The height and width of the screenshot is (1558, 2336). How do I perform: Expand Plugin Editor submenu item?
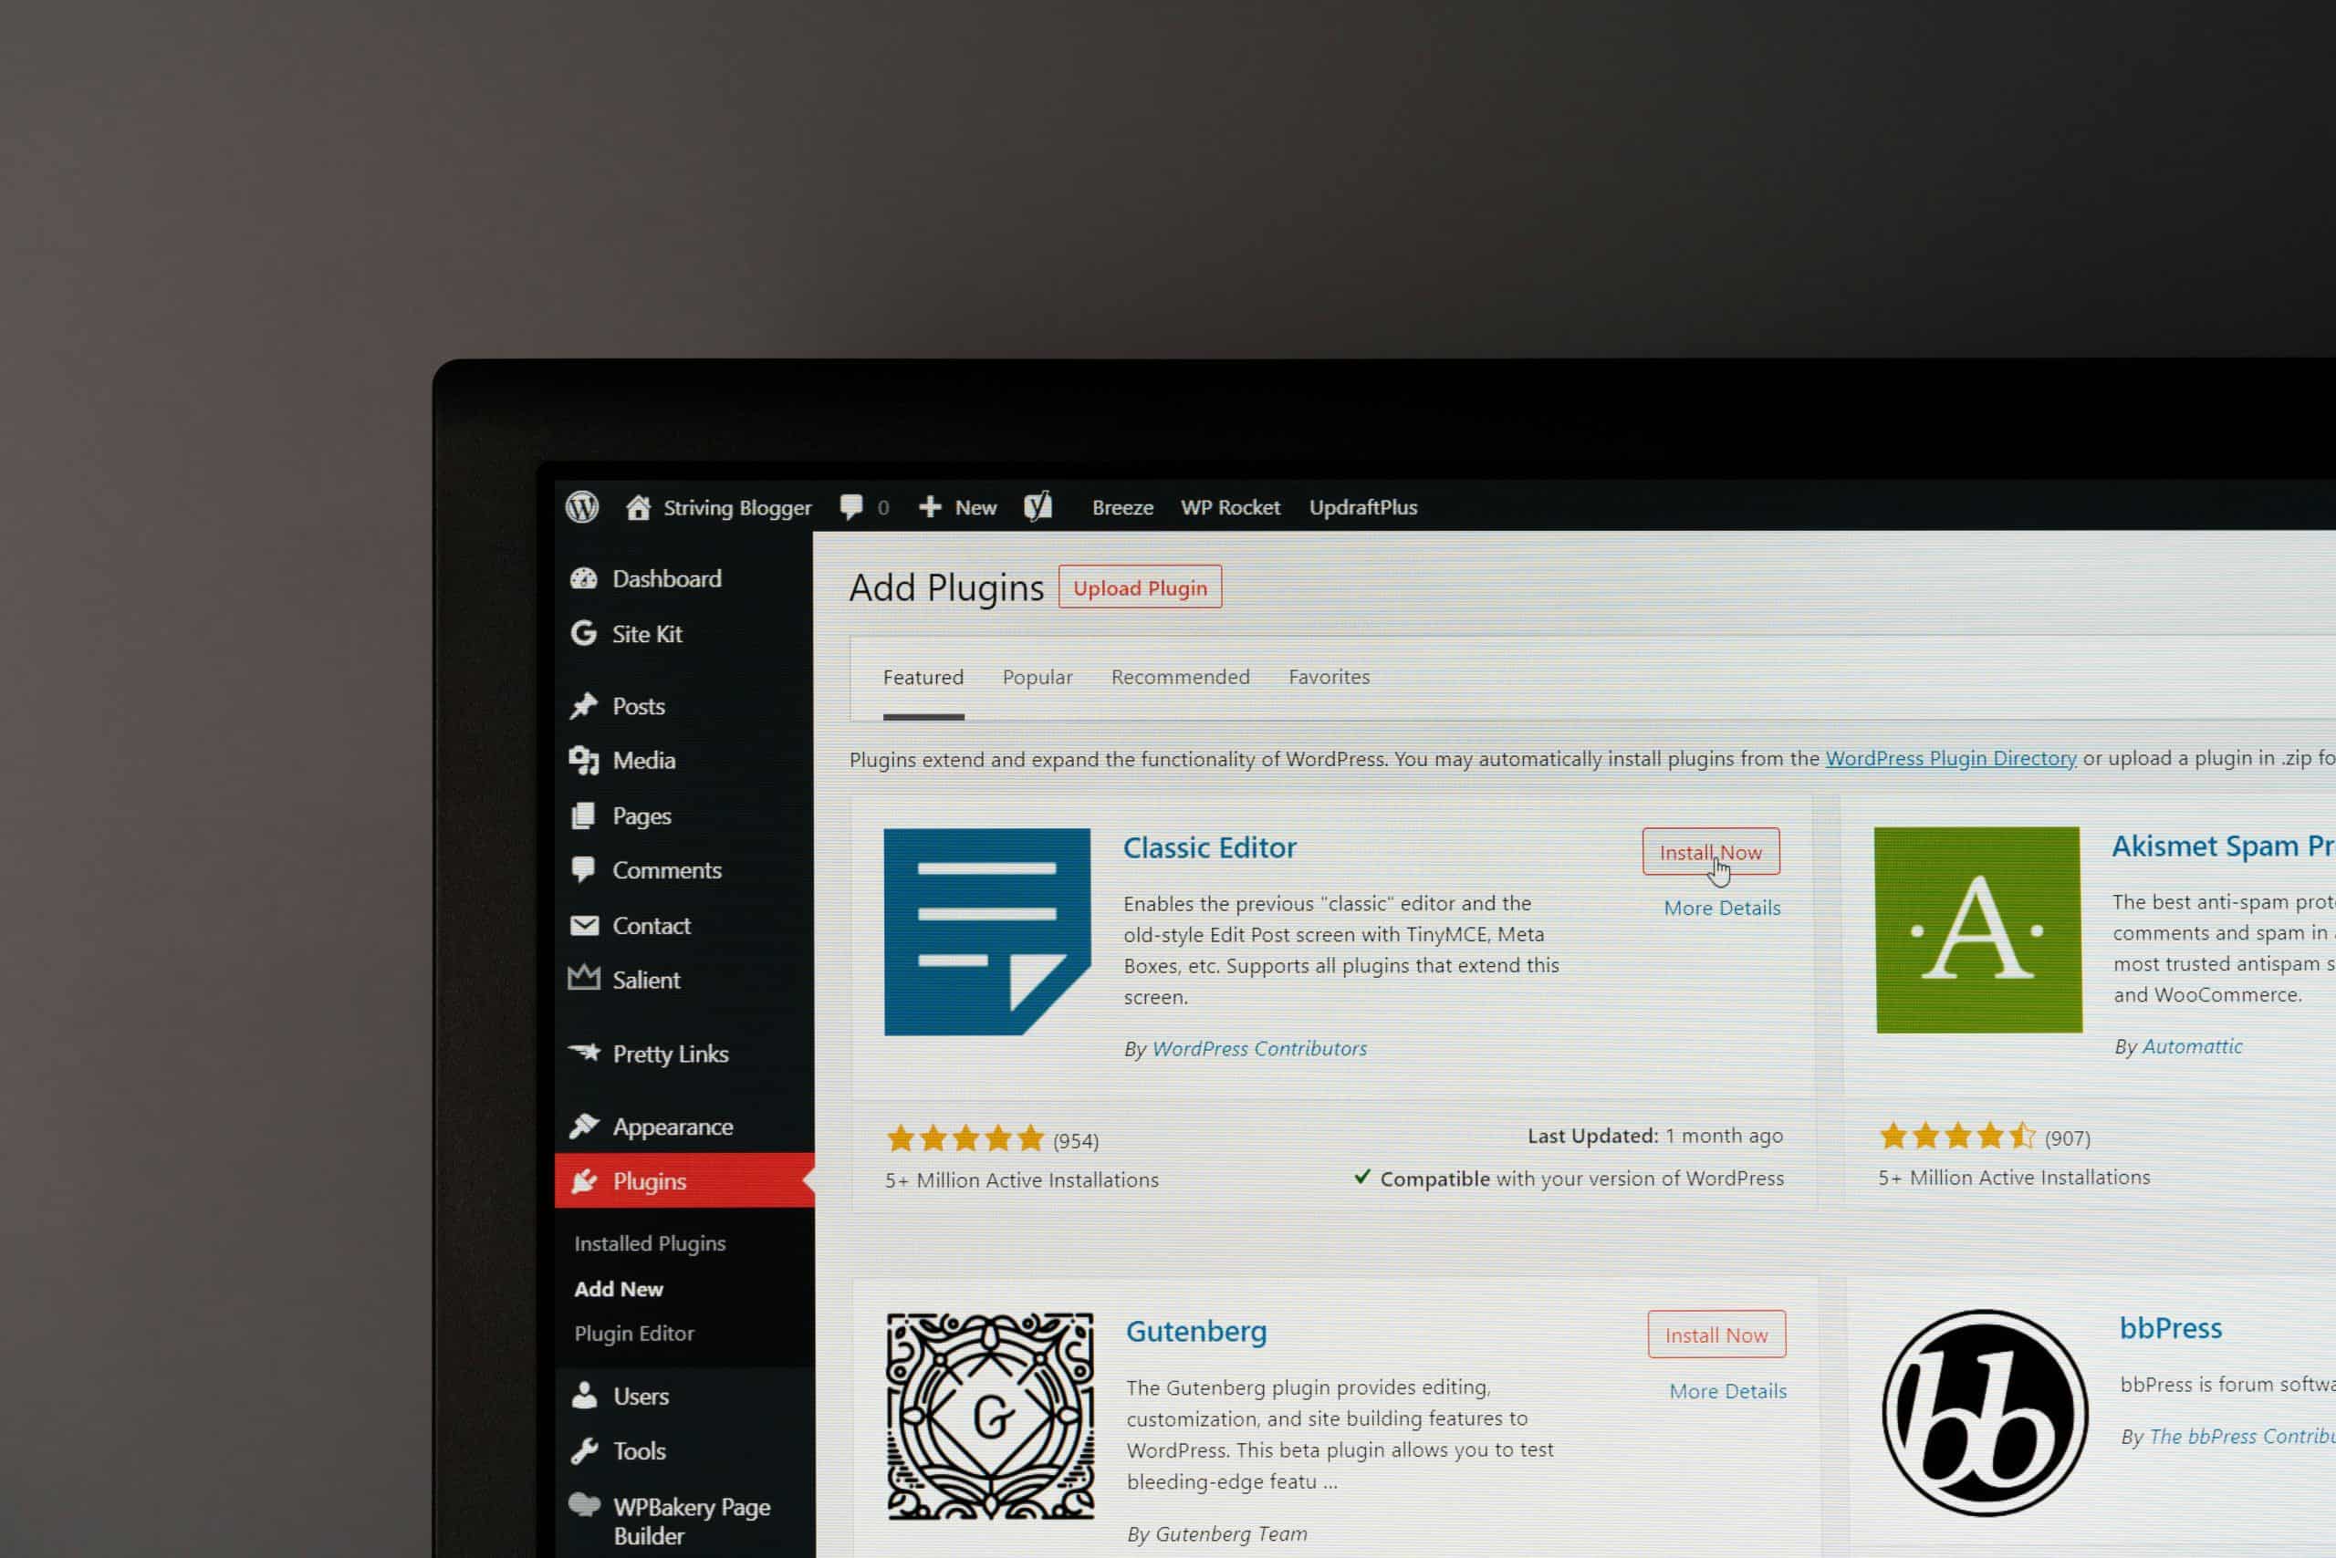[x=633, y=1332]
